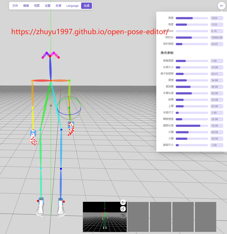Open the Language menu
The height and width of the screenshot is (234, 227).
72,6
